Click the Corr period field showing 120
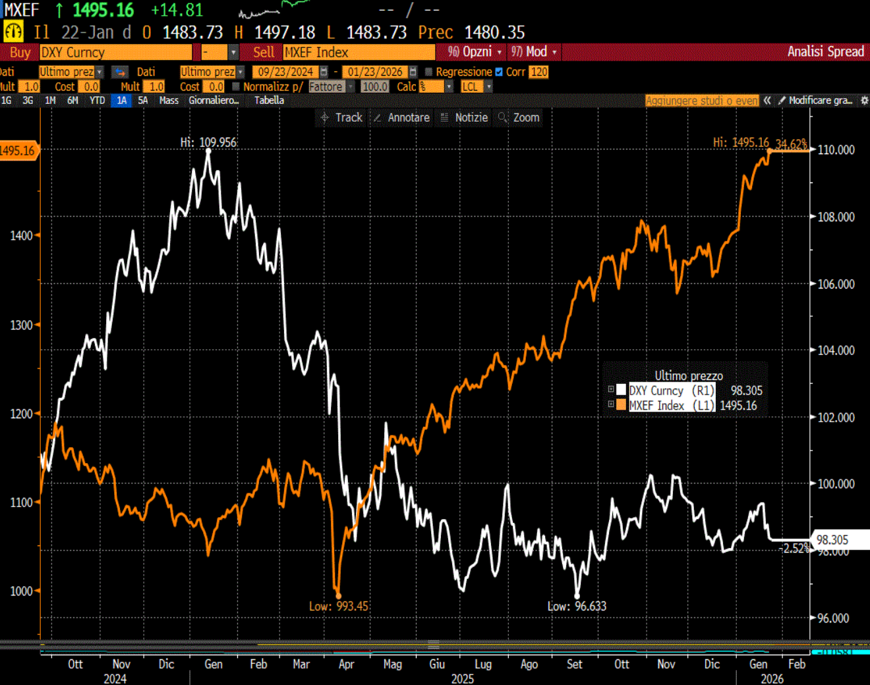 coord(539,72)
